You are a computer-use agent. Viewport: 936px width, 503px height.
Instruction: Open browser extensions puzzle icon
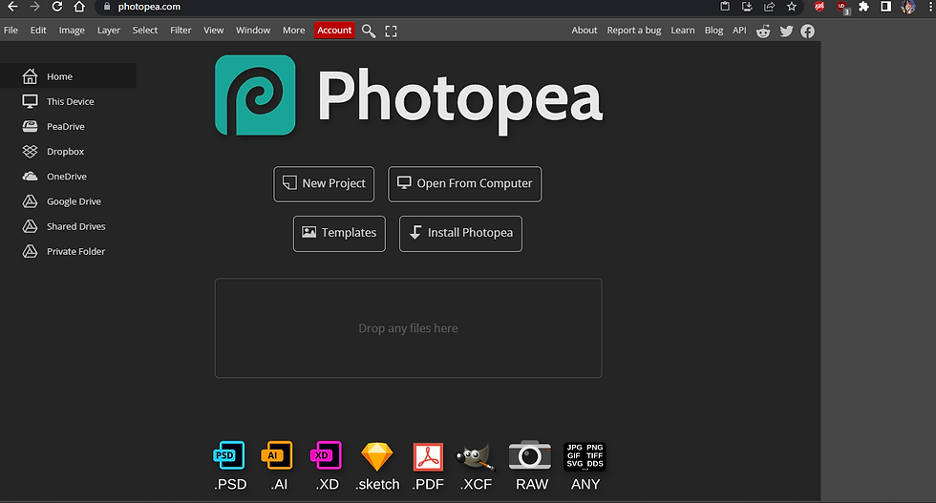click(x=863, y=7)
